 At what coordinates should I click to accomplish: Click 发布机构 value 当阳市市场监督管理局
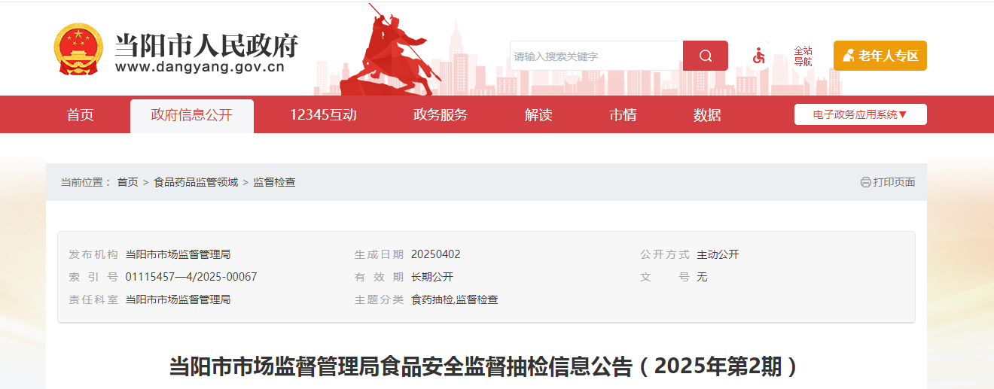click(178, 254)
